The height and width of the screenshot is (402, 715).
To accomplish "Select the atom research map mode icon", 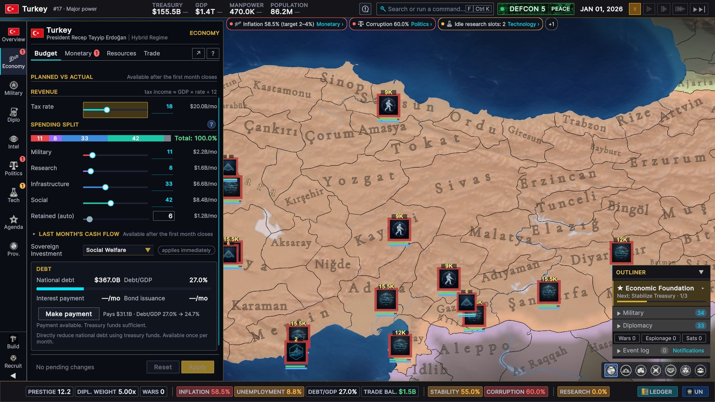I will coord(686,370).
